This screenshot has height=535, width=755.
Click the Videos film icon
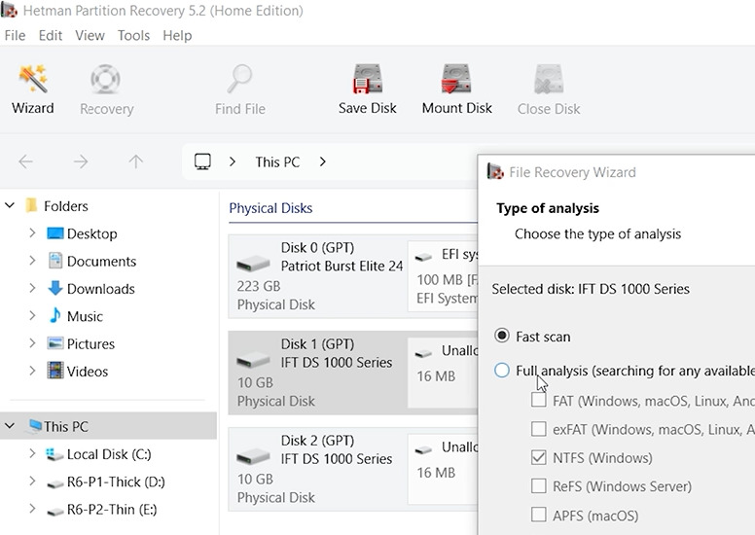pos(54,371)
